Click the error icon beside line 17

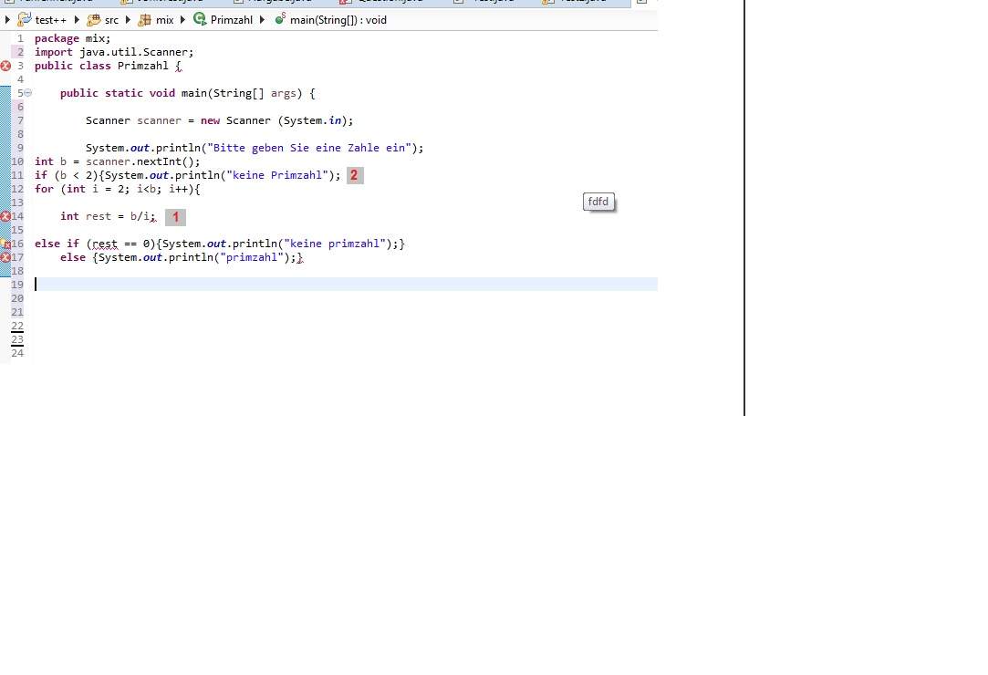click(5, 257)
